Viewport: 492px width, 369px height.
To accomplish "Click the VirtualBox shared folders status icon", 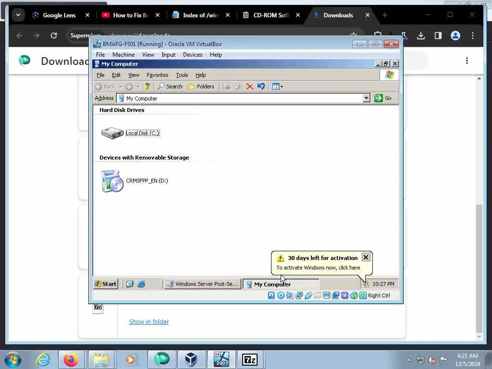I will pos(317,295).
